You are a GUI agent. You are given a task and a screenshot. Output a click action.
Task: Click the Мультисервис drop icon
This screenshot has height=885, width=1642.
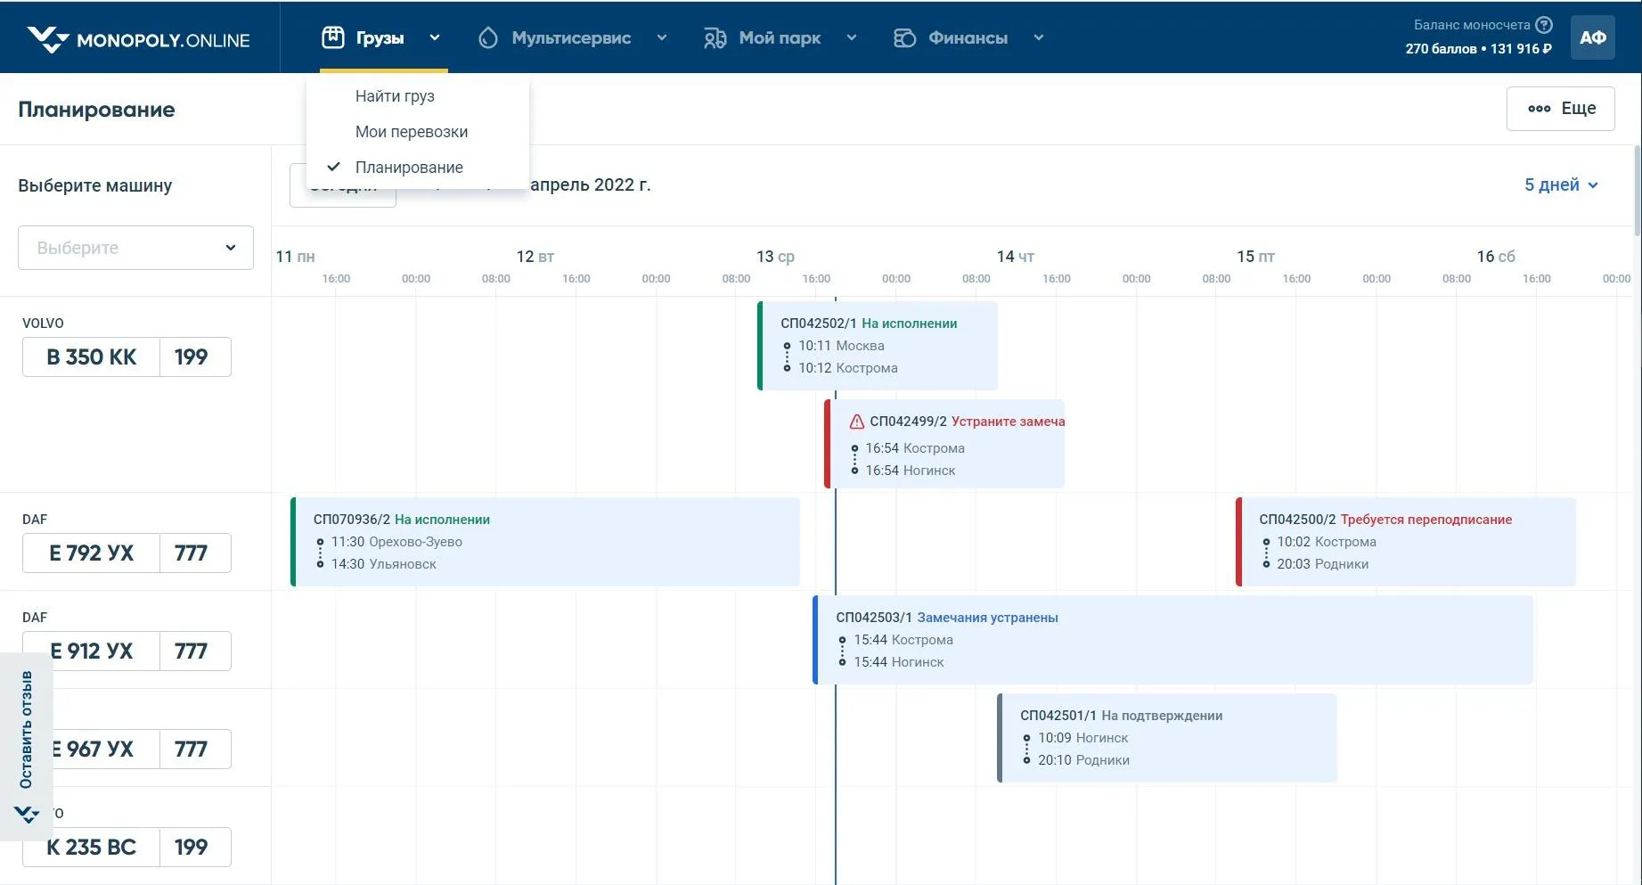click(487, 37)
